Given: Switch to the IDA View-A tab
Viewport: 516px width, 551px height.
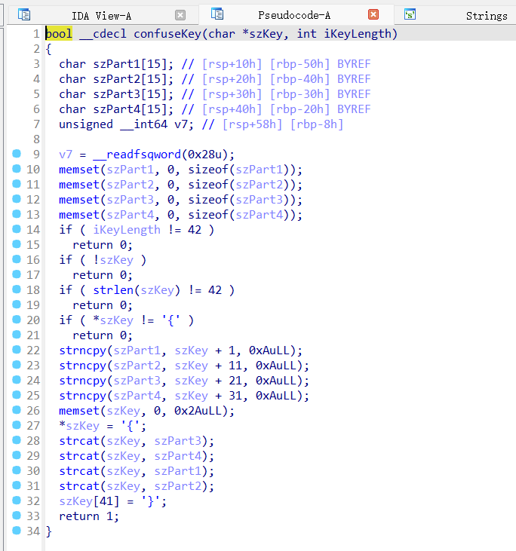Looking at the screenshot, I should coord(101,16).
